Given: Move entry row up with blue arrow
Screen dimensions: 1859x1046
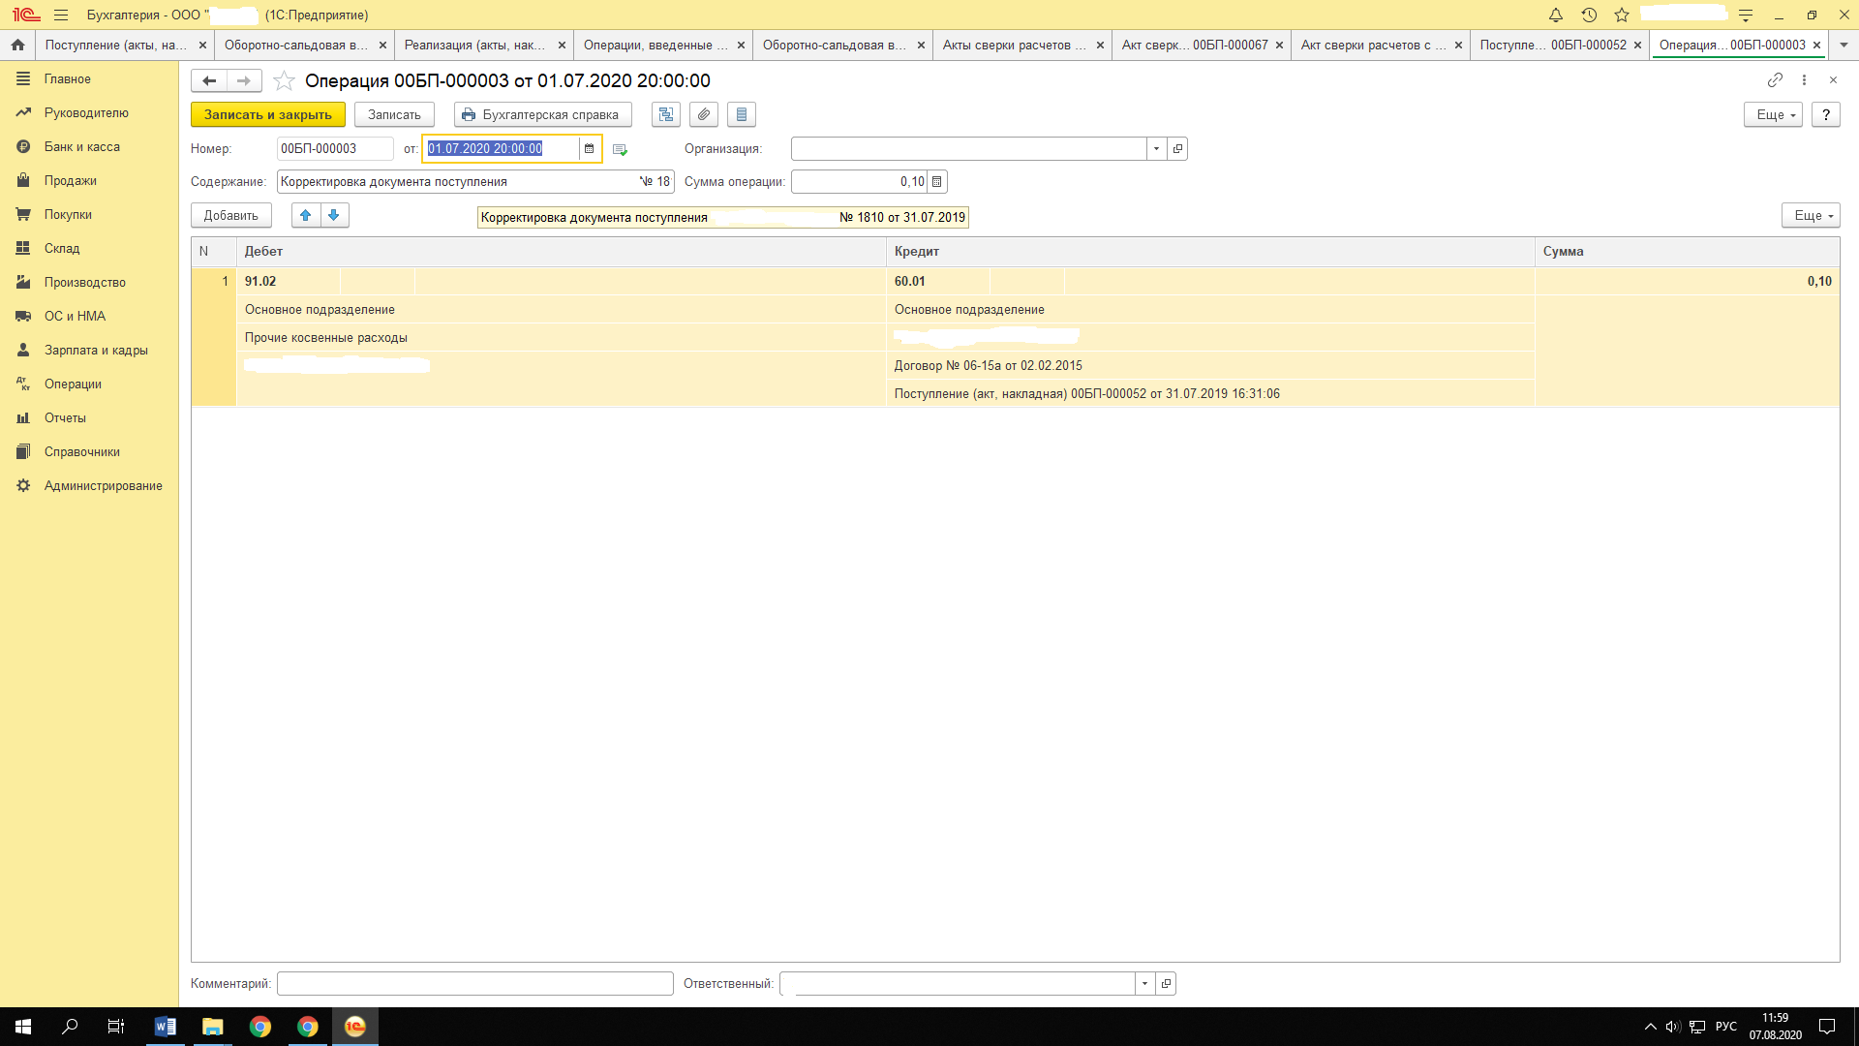Looking at the screenshot, I should [306, 215].
